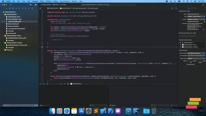Click the trash icon to clear console
The height and width of the screenshot is (116, 206).
172,105
